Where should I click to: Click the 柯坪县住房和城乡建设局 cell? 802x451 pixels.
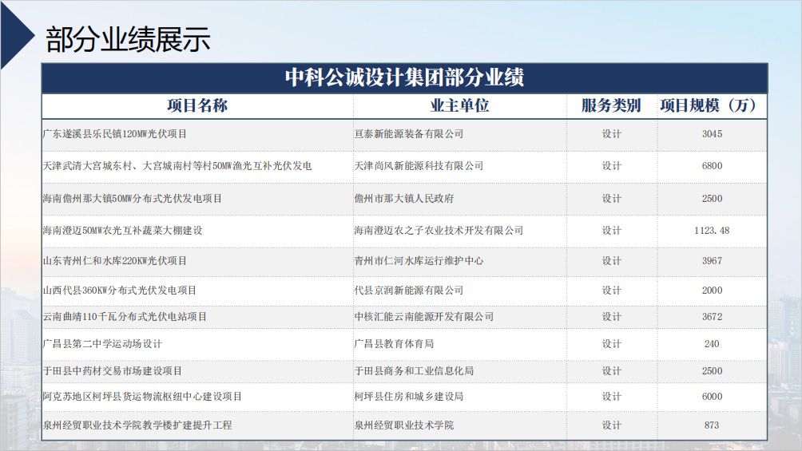(x=409, y=397)
